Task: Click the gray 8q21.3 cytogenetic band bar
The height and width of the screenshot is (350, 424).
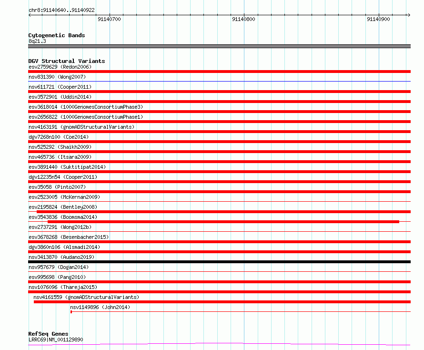Action: coord(219,46)
